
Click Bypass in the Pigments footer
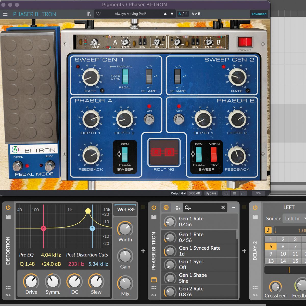(x=211, y=193)
